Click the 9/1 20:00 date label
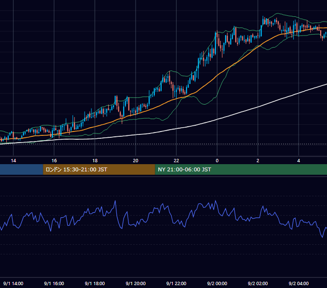Viewport: 327px width, 288px height. click(x=136, y=283)
